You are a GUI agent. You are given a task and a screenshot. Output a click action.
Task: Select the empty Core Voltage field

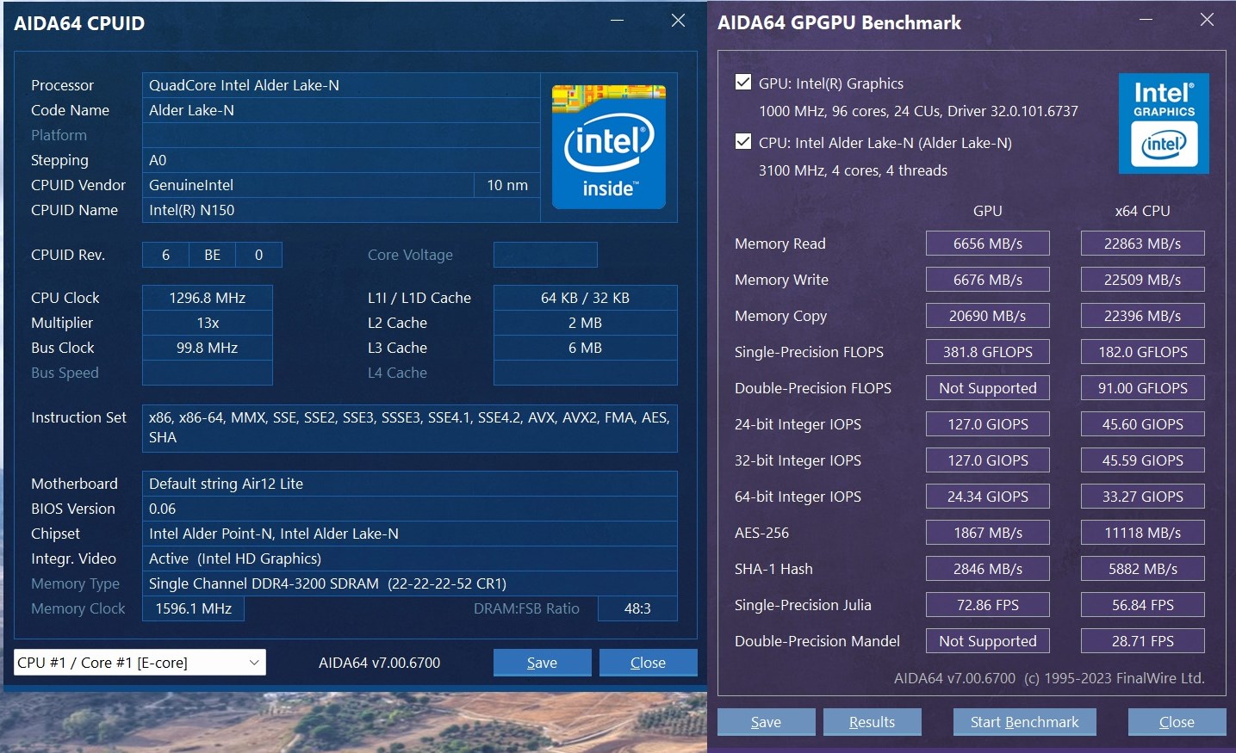click(545, 255)
